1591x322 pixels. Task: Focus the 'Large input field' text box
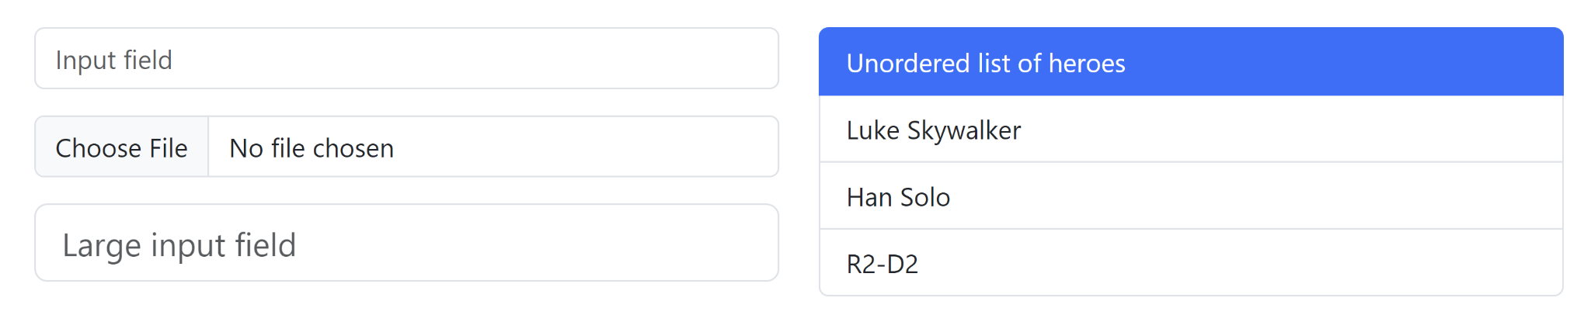coord(406,243)
